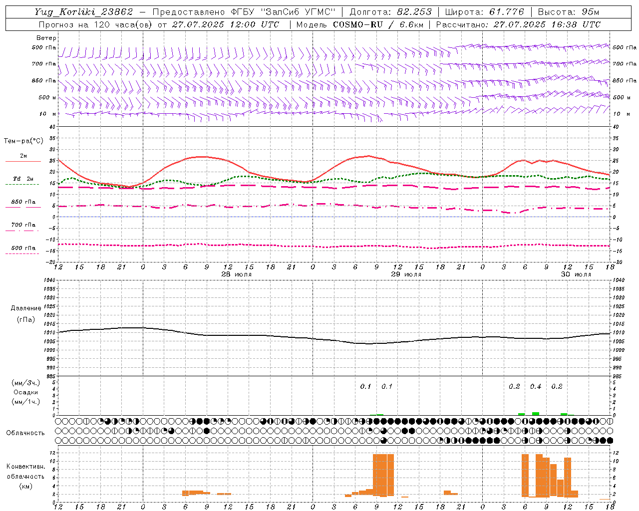Viewport: 639px width, 511px height.
Task: Click the Тем-ра(°C) panel label
Action: (x=23, y=141)
